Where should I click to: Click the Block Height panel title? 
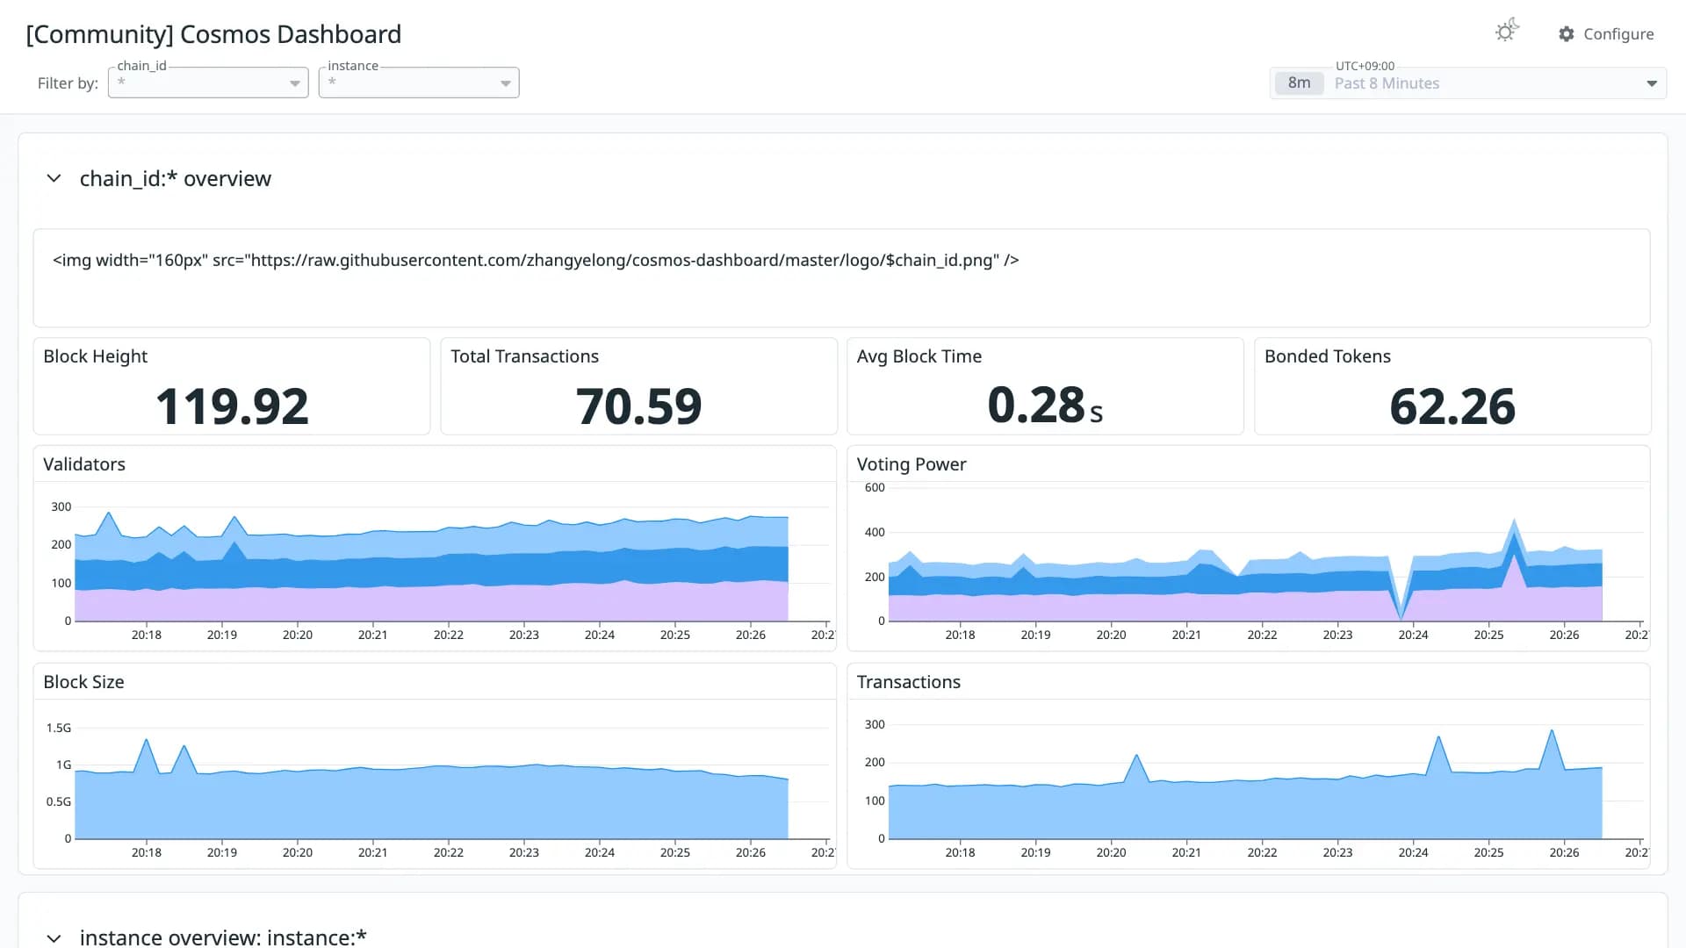click(x=95, y=356)
